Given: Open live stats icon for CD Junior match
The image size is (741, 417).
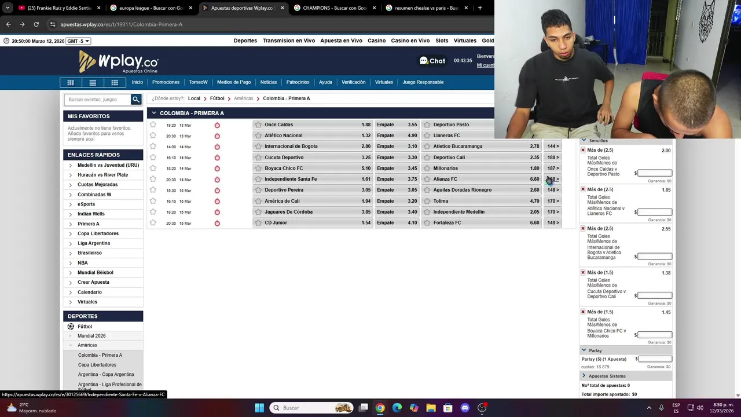Looking at the screenshot, I should [217, 224].
